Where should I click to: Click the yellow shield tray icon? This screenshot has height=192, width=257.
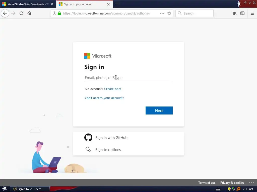click(229, 189)
